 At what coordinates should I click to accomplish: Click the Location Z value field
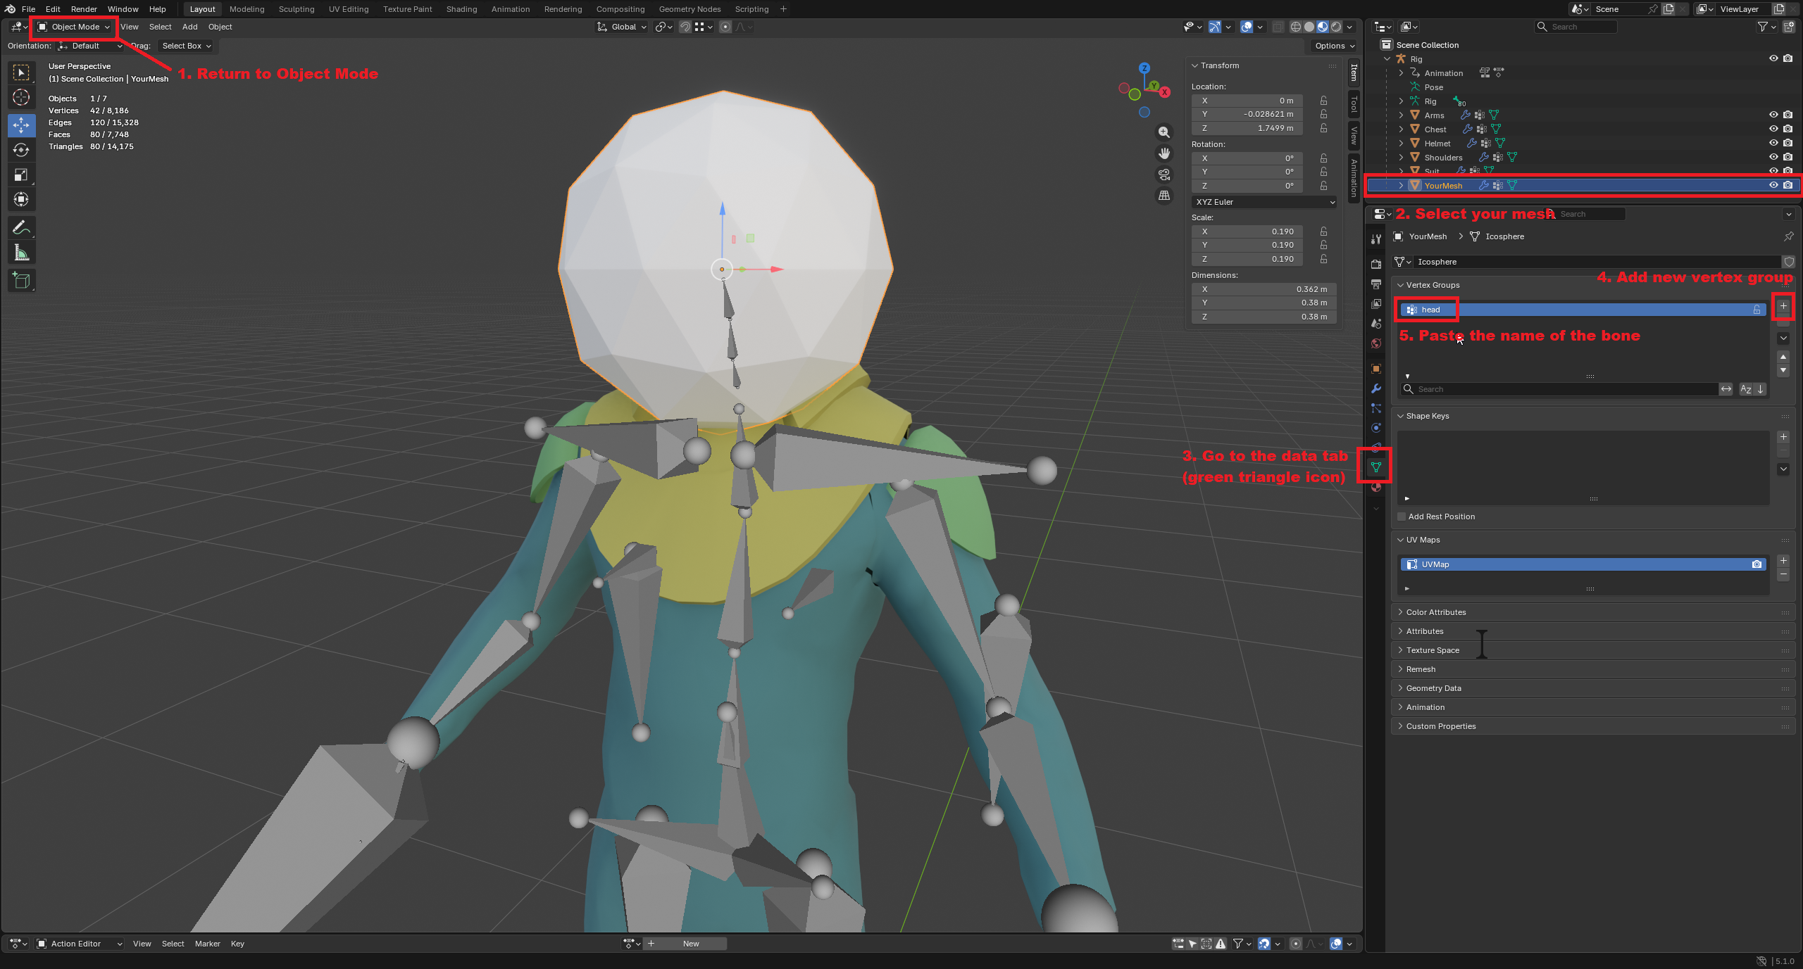click(x=1247, y=128)
